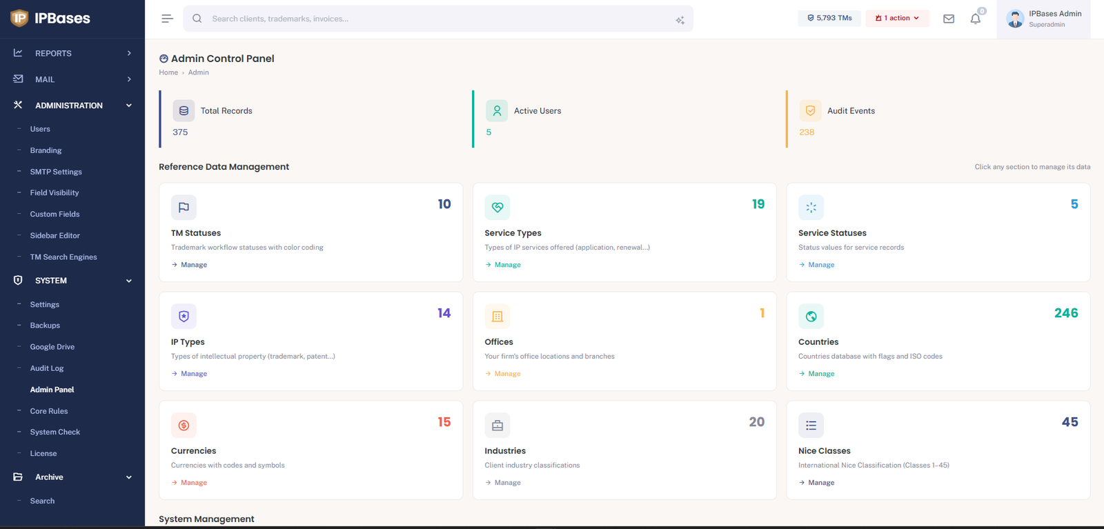
Task: Click Manage link for TM Statuses
Action: coord(189,265)
